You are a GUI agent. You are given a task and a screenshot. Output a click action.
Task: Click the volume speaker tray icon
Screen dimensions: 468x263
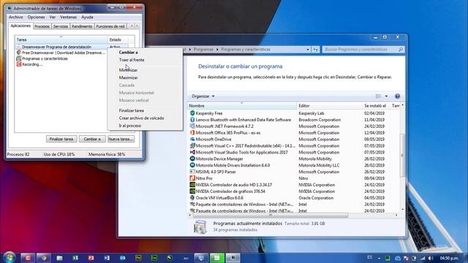[431, 258]
